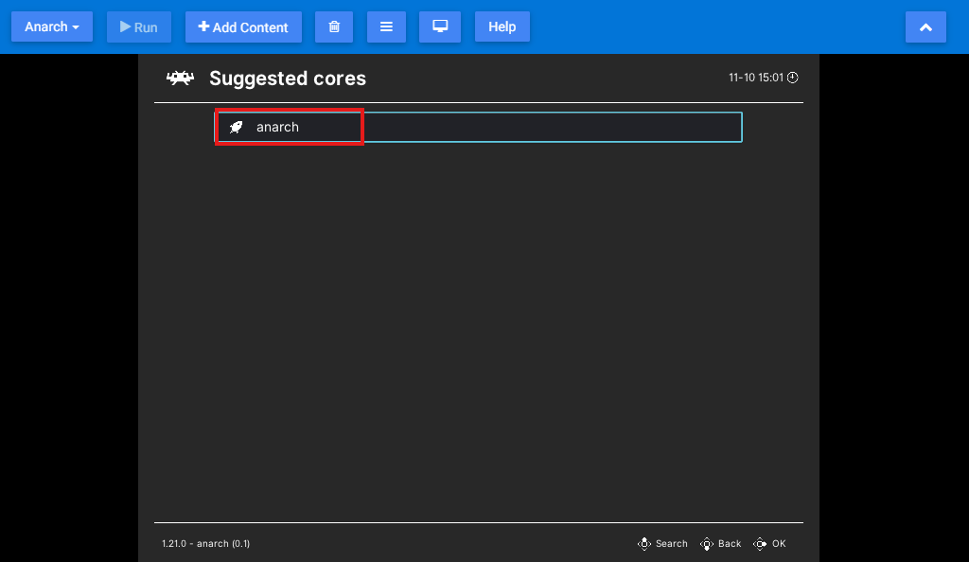Click the gamepad Back icon
This screenshot has width=969, height=562.
click(707, 543)
